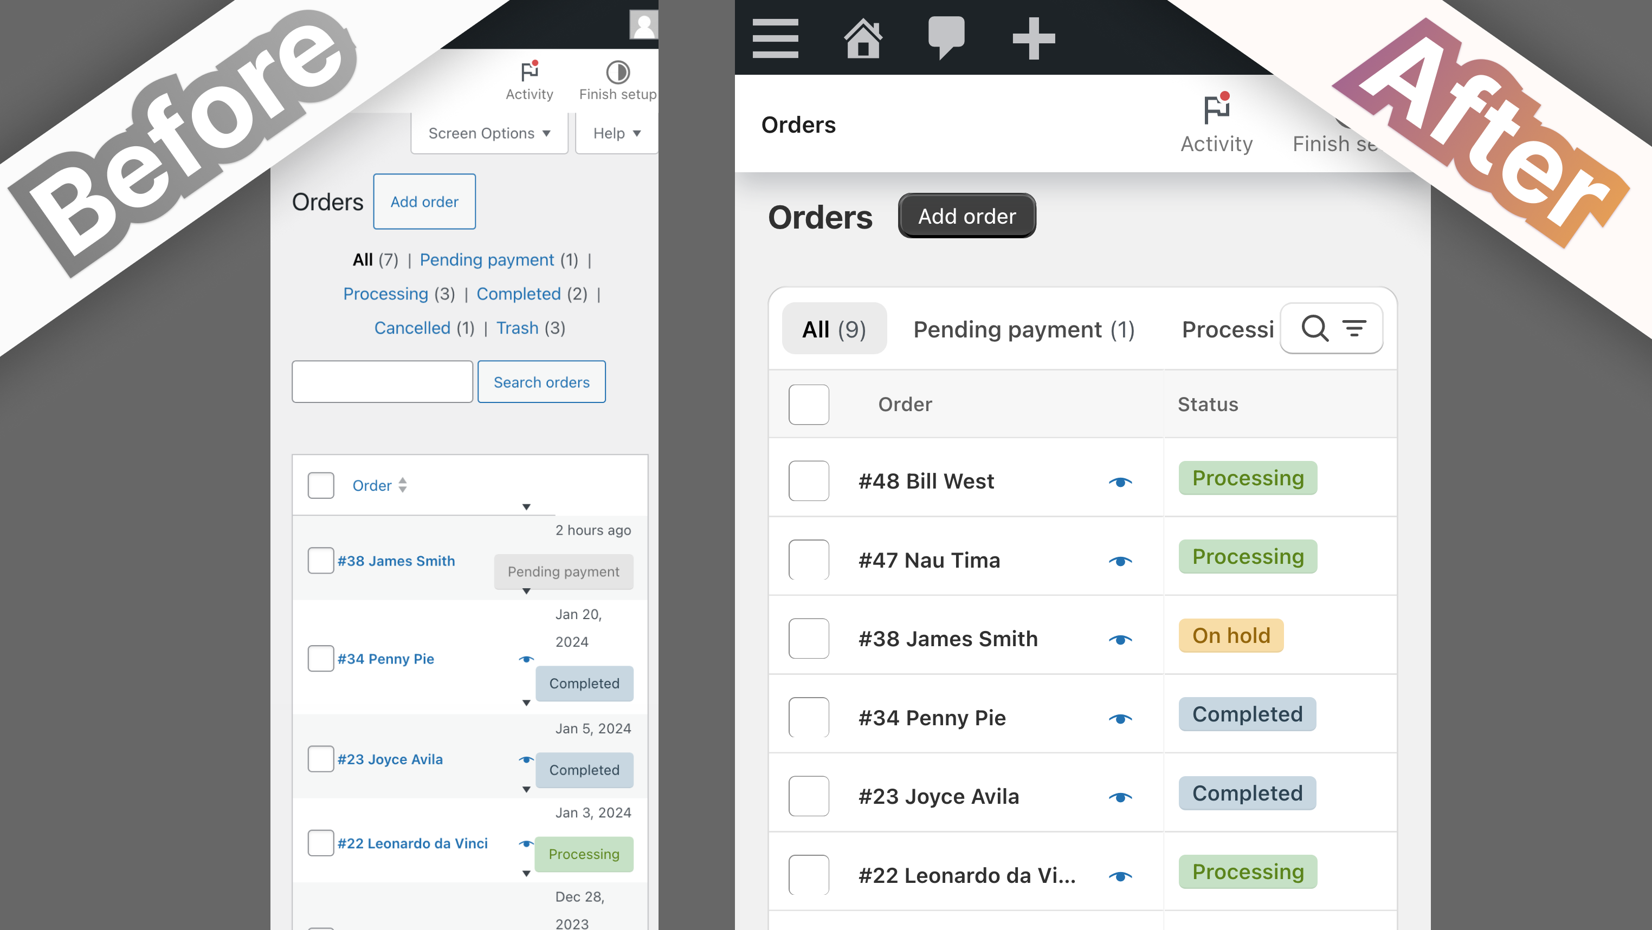Tick checkbox for #38 James Smith in After panel
This screenshot has height=930, width=1652.
[808, 639]
